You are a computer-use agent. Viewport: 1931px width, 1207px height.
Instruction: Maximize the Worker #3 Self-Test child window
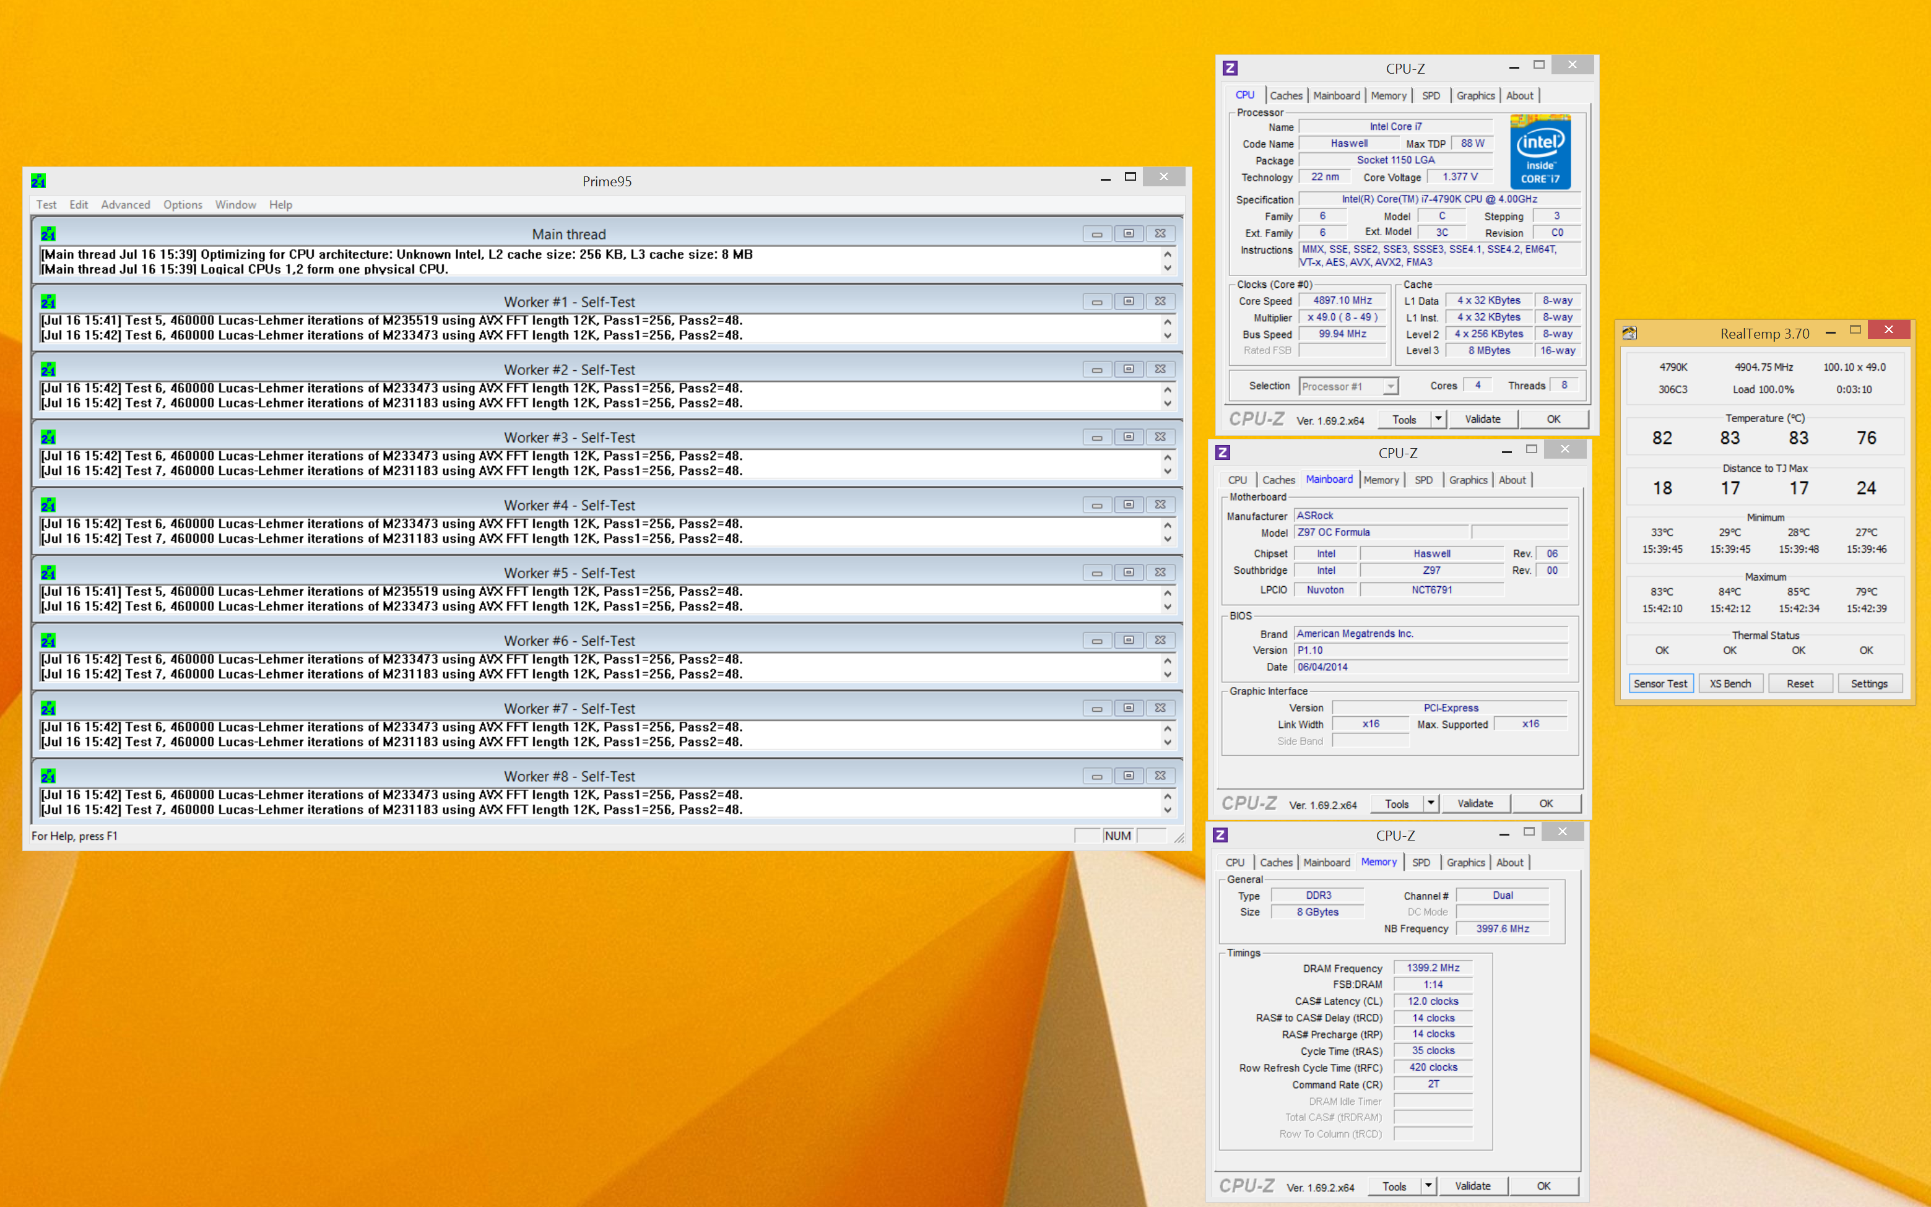1128,438
